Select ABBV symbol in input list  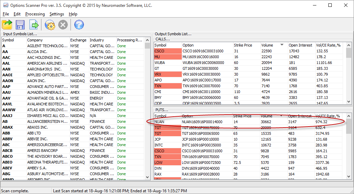pos(7,139)
